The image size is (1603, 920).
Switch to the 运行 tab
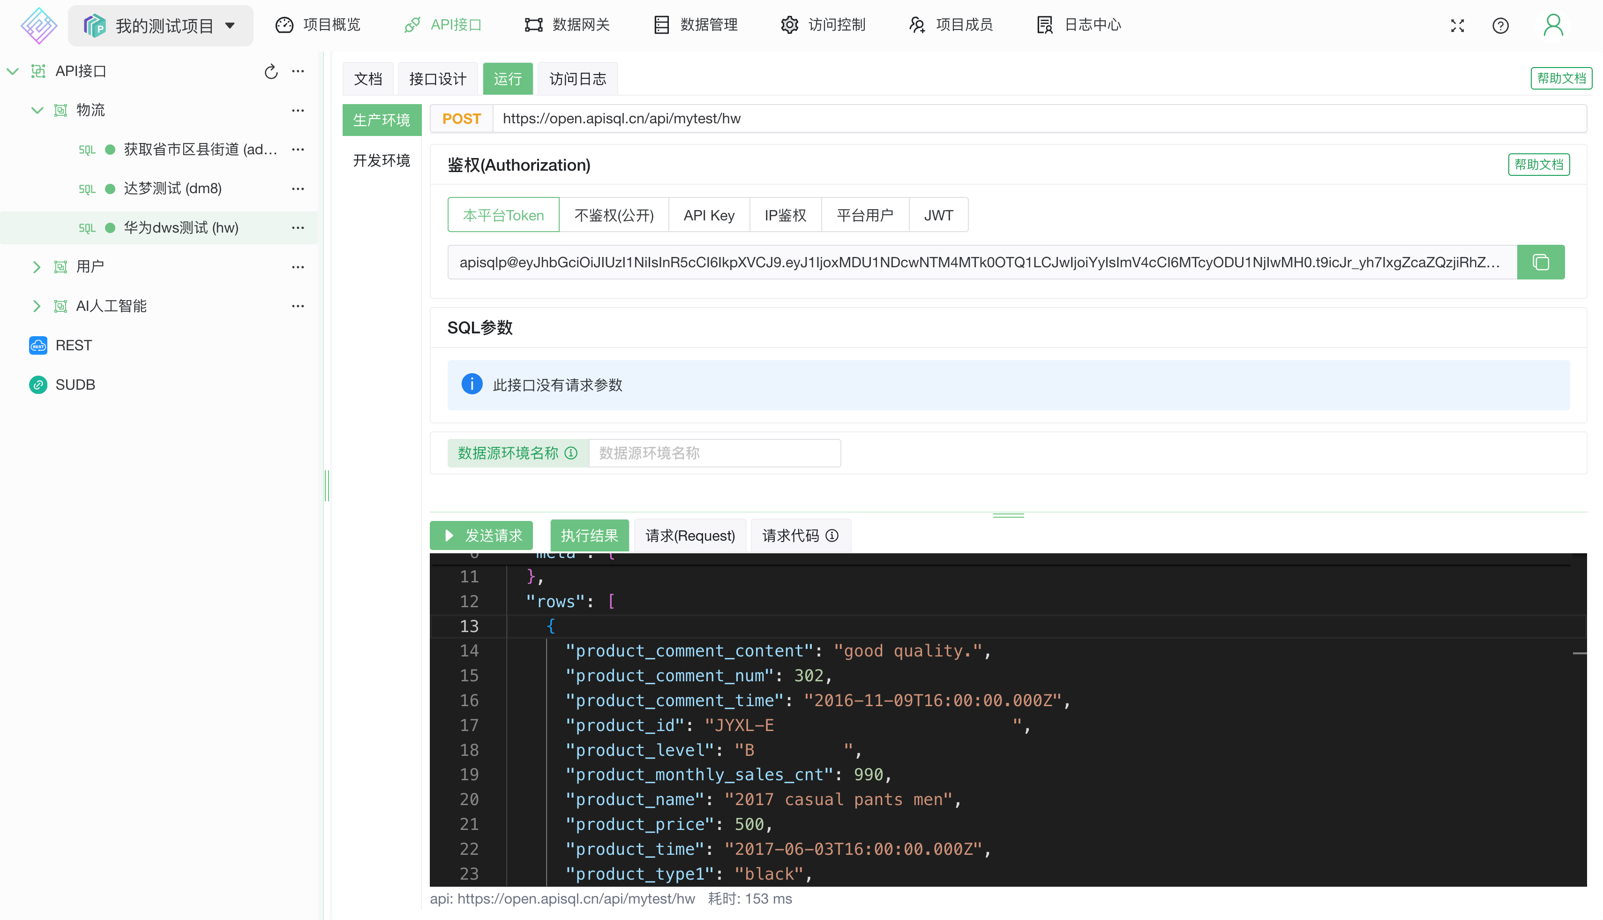click(x=508, y=79)
